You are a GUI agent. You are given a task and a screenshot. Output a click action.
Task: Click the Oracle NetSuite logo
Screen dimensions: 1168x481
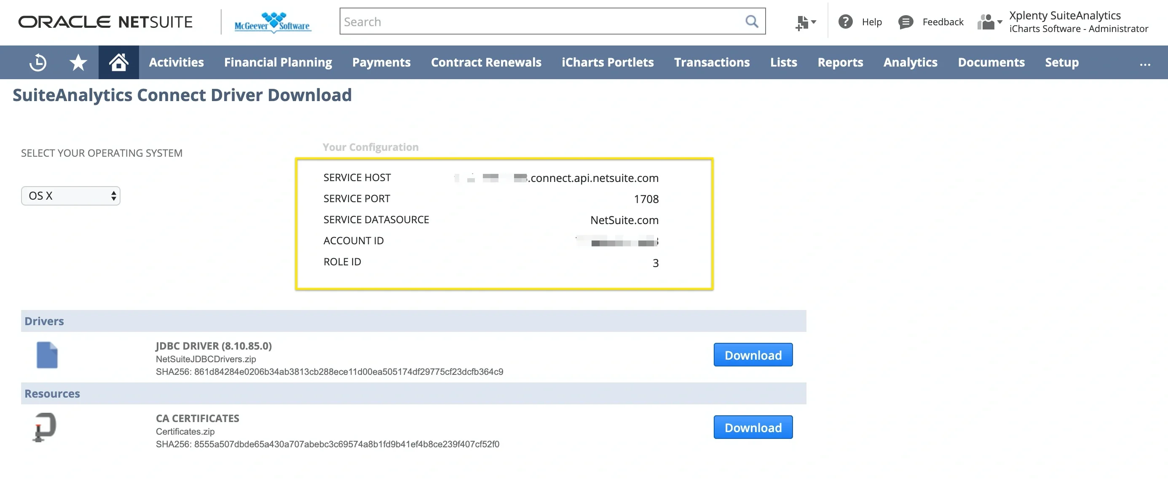point(105,21)
